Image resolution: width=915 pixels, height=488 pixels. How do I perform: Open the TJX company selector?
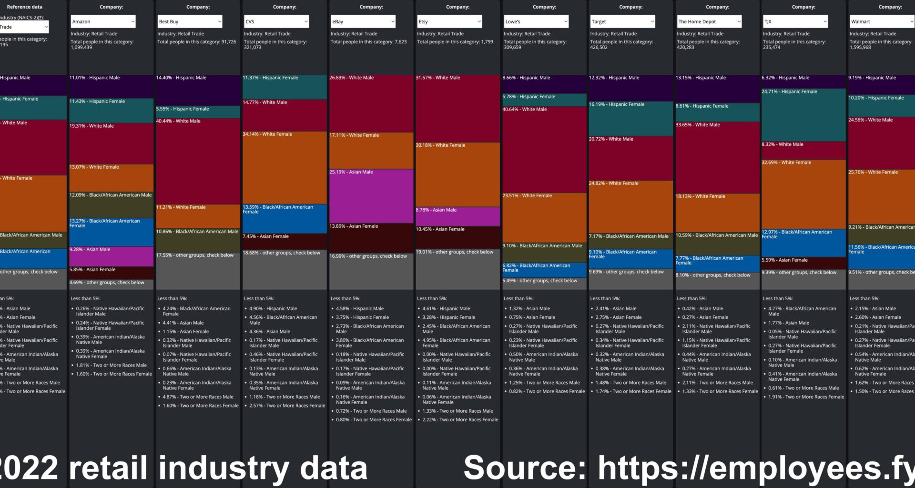pyautogui.click(x=795, y=21)
